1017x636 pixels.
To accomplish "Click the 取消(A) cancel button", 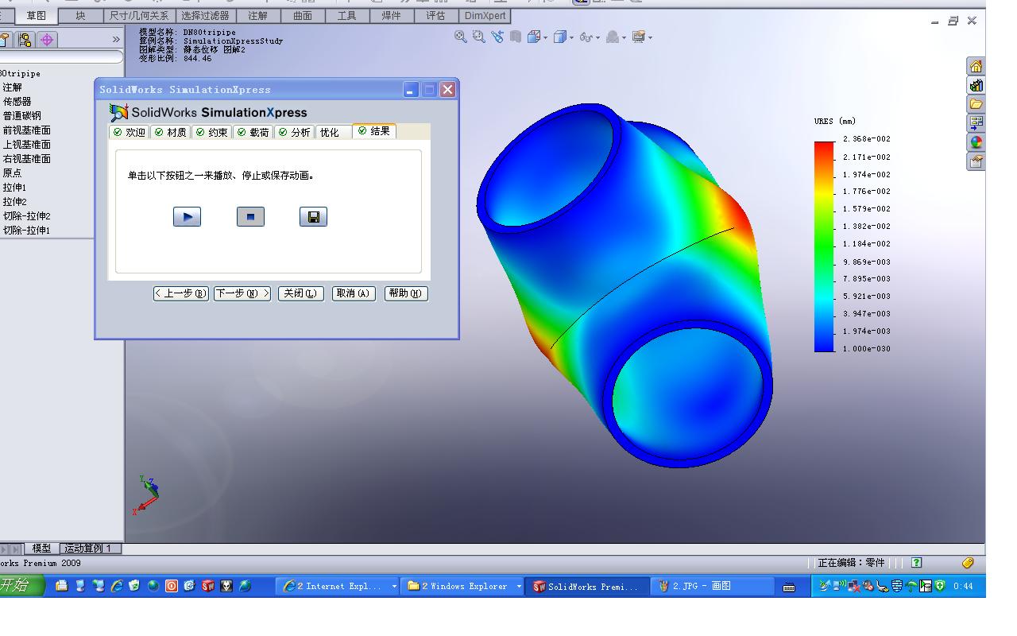I will pyautogui.click(x=354, y=293).
